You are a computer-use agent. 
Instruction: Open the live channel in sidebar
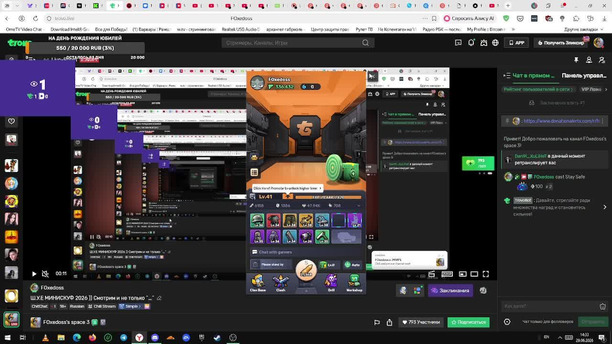coord(11,319)
